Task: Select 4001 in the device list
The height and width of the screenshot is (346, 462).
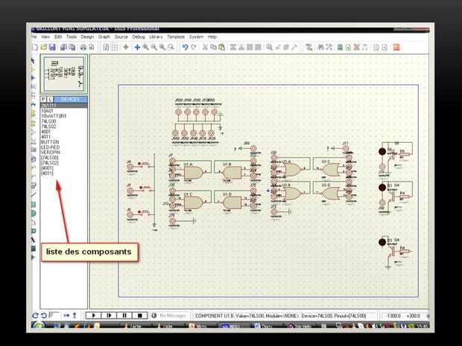Action: coord(45,132)
